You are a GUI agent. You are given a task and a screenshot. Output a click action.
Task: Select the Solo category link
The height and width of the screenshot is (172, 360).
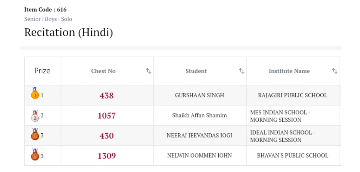[x=66, y=19]
